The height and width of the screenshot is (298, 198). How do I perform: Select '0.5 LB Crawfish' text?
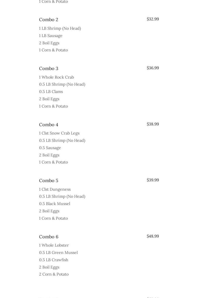pos(53,260)
